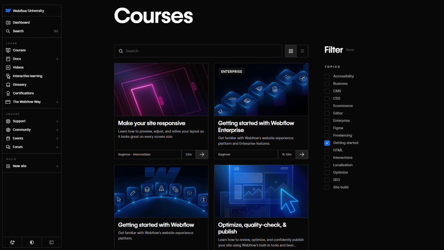Check the Optimize topic filter

coord(327,172)
